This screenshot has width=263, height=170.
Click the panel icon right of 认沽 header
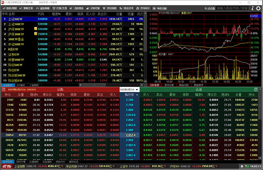pyautogui.click(x=256, y=90)
